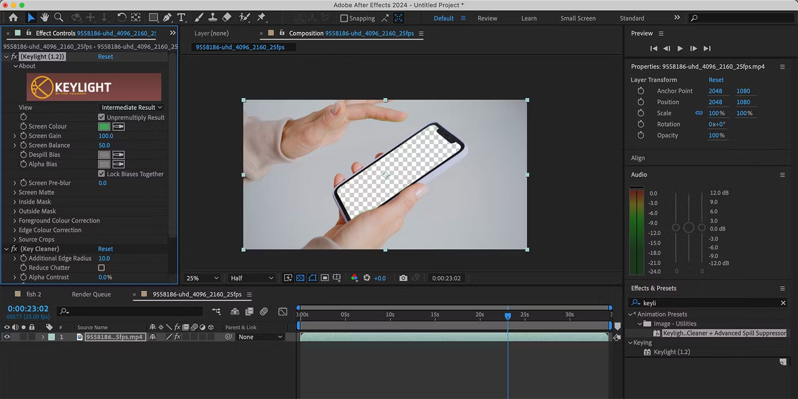Select the Type tool
798x399 pixels.
181,17
